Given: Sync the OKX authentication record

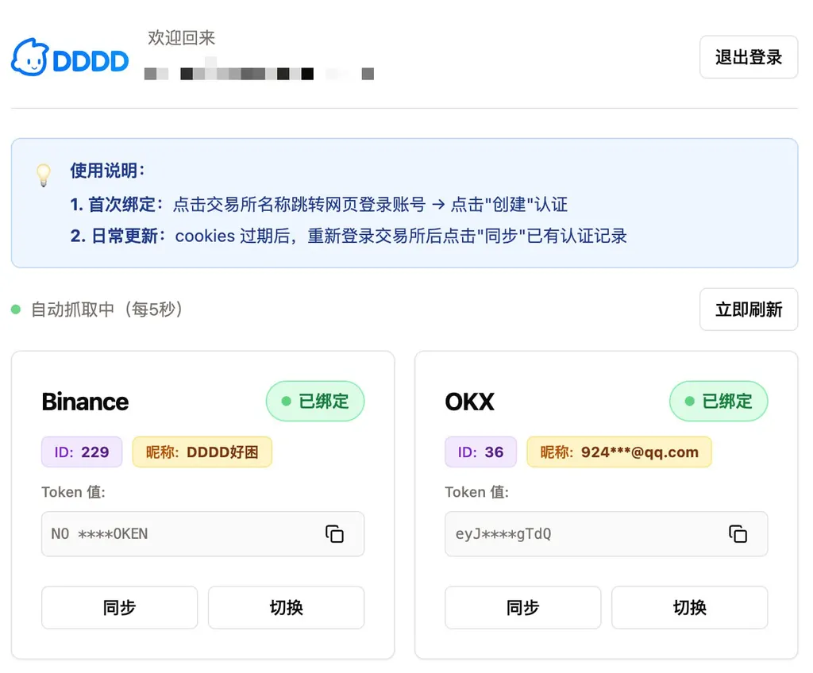Looking at the screenshot, I should pyautogui.click(x=522, y=608).
